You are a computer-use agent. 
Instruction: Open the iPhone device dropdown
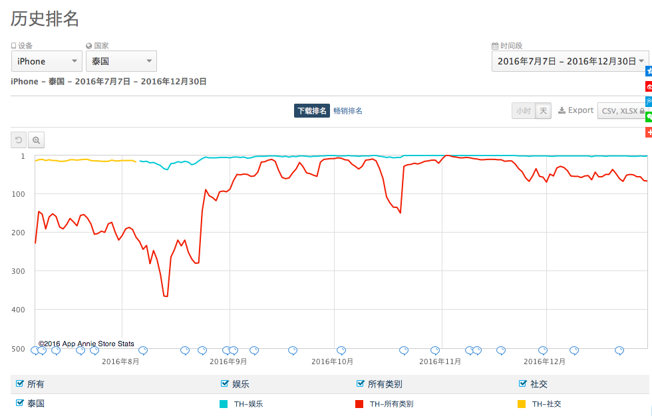[x=47, y=61]
